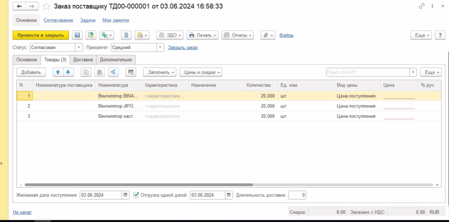Screen dimensions: 449x222
Task: Get a link to this document icon
Action: (x=422, y=6)
